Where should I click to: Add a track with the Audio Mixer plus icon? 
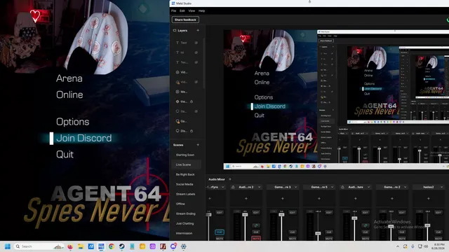(x=230, y=179)
